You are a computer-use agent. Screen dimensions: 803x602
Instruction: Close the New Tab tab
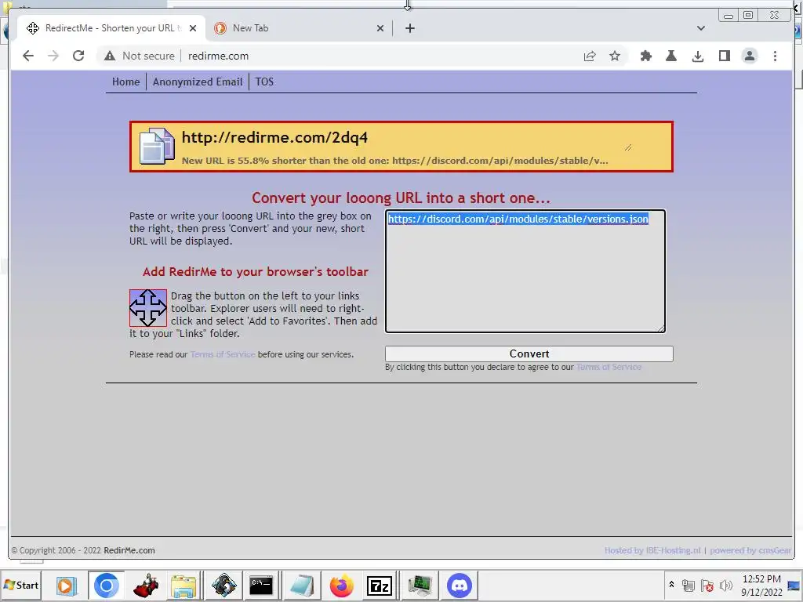(x=380, y=28)
